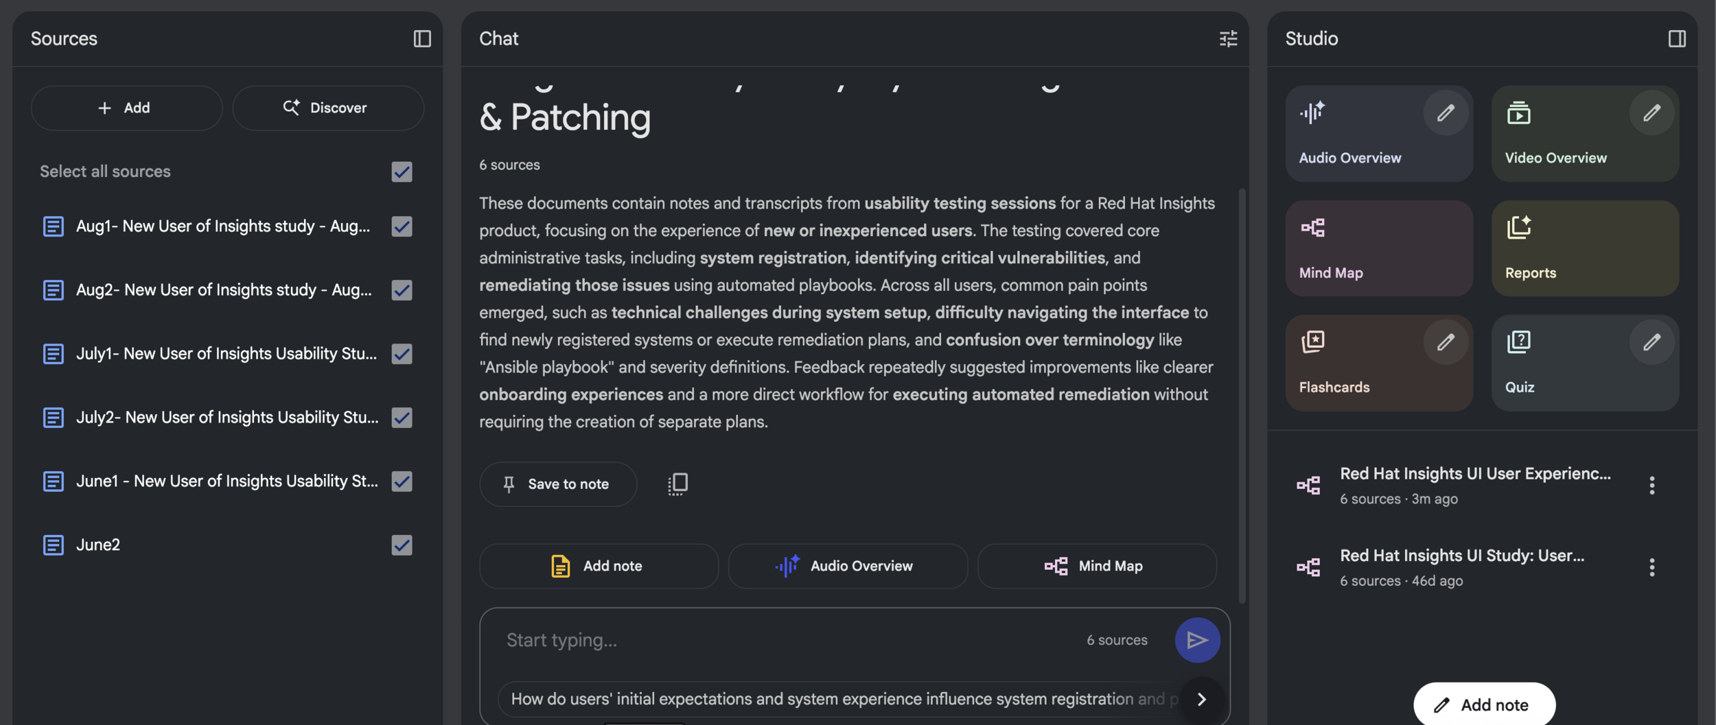
Task: Click the document icon for June2 source
Action: 53,545
